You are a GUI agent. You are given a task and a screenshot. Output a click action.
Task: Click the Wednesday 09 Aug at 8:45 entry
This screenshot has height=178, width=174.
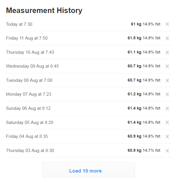click(32, 66)
